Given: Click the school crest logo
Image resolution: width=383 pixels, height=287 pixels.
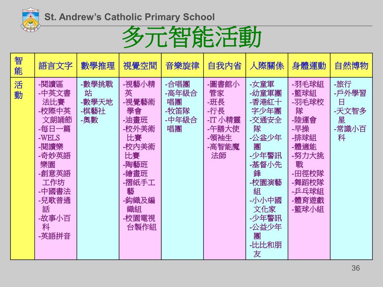Looking at the screenshot, I should coord(30,21).
